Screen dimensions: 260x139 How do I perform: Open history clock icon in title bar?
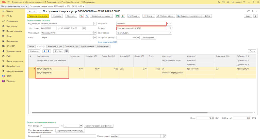coord(223,2)
